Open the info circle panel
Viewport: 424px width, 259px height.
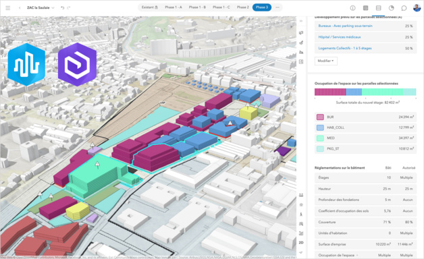[x=352, y=8]
